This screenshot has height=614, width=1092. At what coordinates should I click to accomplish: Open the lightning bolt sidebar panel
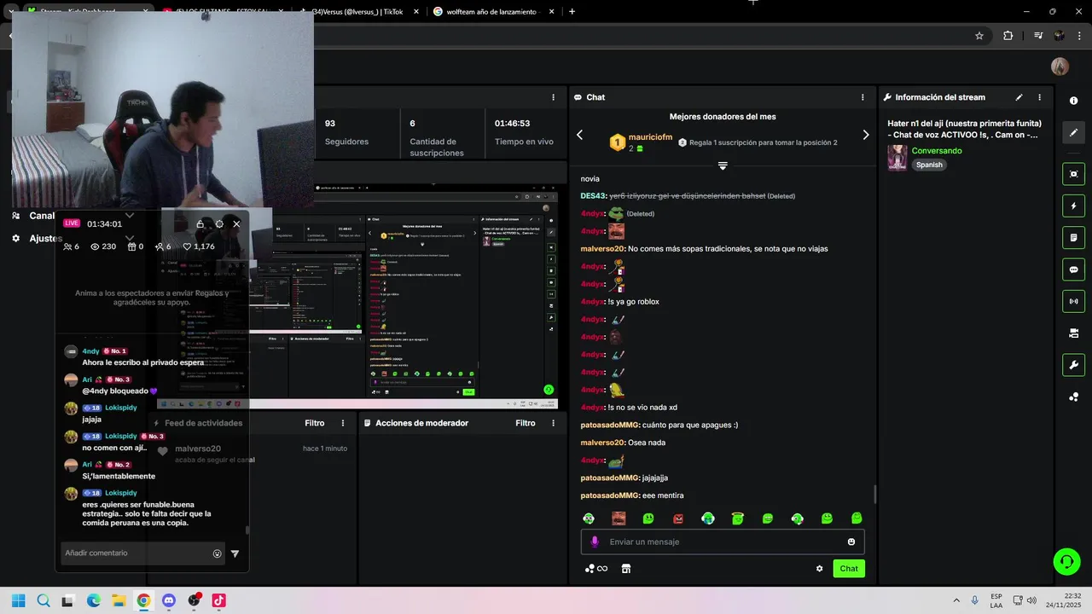point(1073,206)
